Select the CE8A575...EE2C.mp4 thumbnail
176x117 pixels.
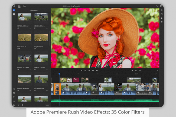25,58
